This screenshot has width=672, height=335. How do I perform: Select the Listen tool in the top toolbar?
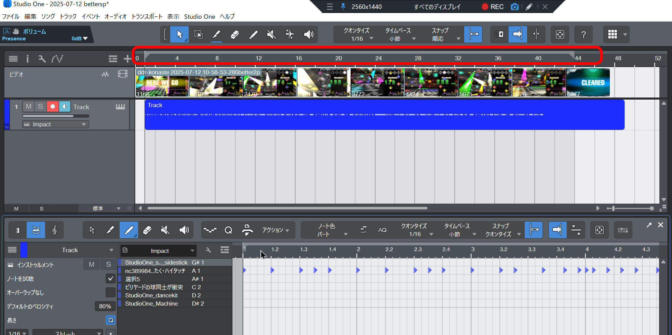(309, 34)
